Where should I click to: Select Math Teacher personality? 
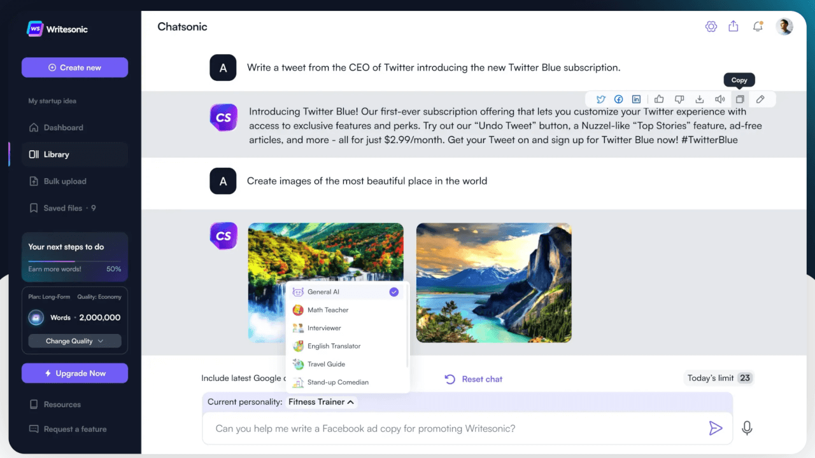[x=347, y=310]
